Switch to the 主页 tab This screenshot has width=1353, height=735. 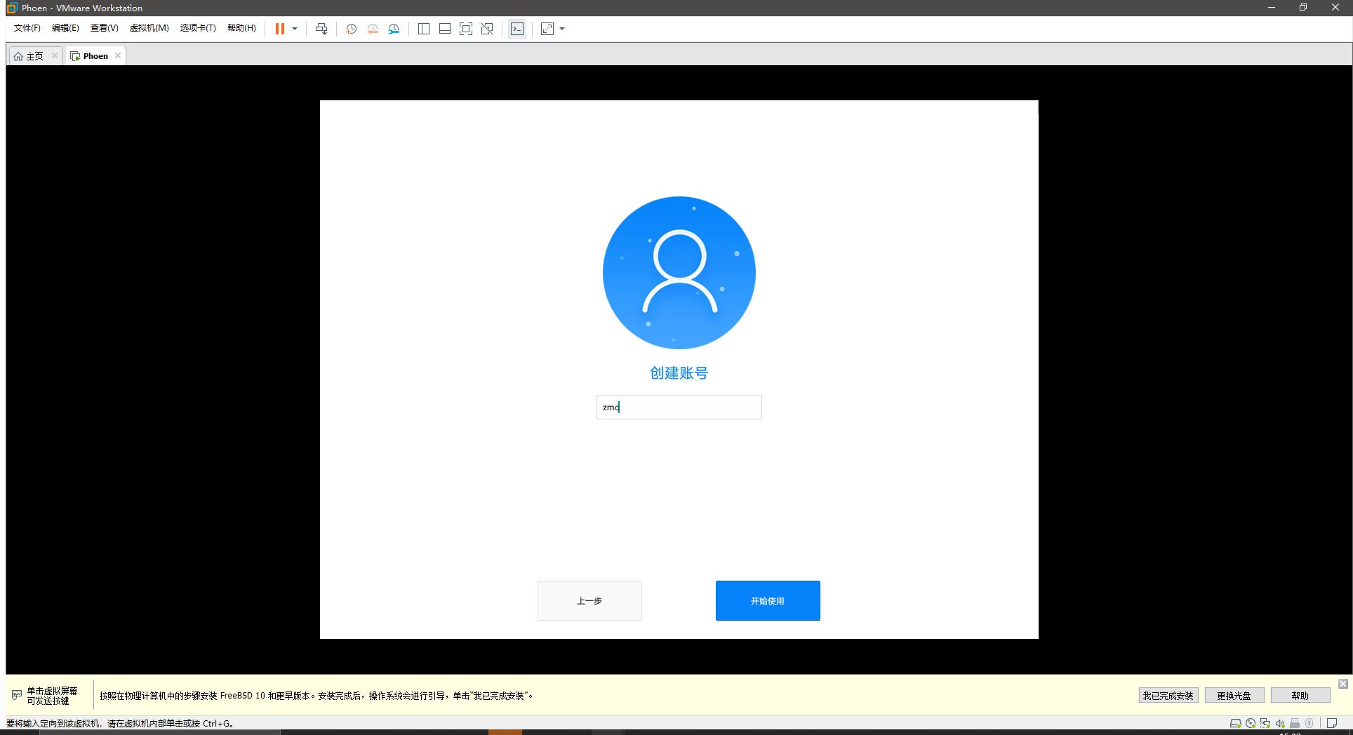pyautogui.click(x=34, y=55)
